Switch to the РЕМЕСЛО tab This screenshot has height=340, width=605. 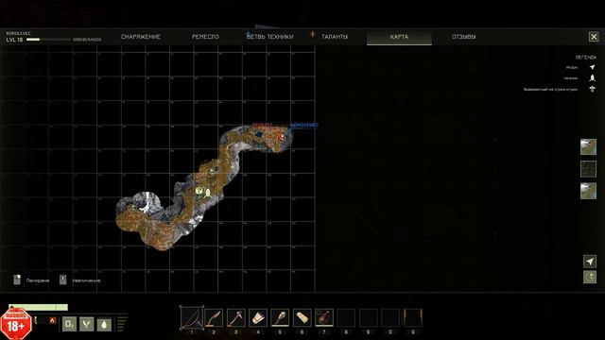(x=205, y=37)
